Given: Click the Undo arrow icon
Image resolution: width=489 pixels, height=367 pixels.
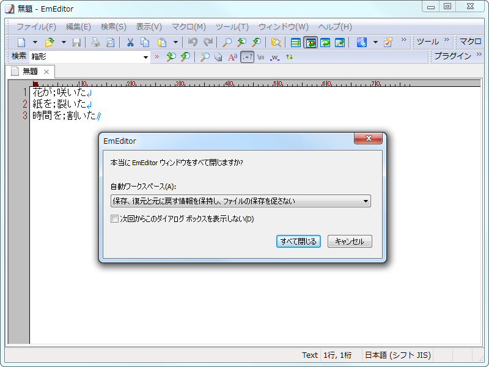Looking at the screenshot, I should pyautogui.click(x=193, y=42).
